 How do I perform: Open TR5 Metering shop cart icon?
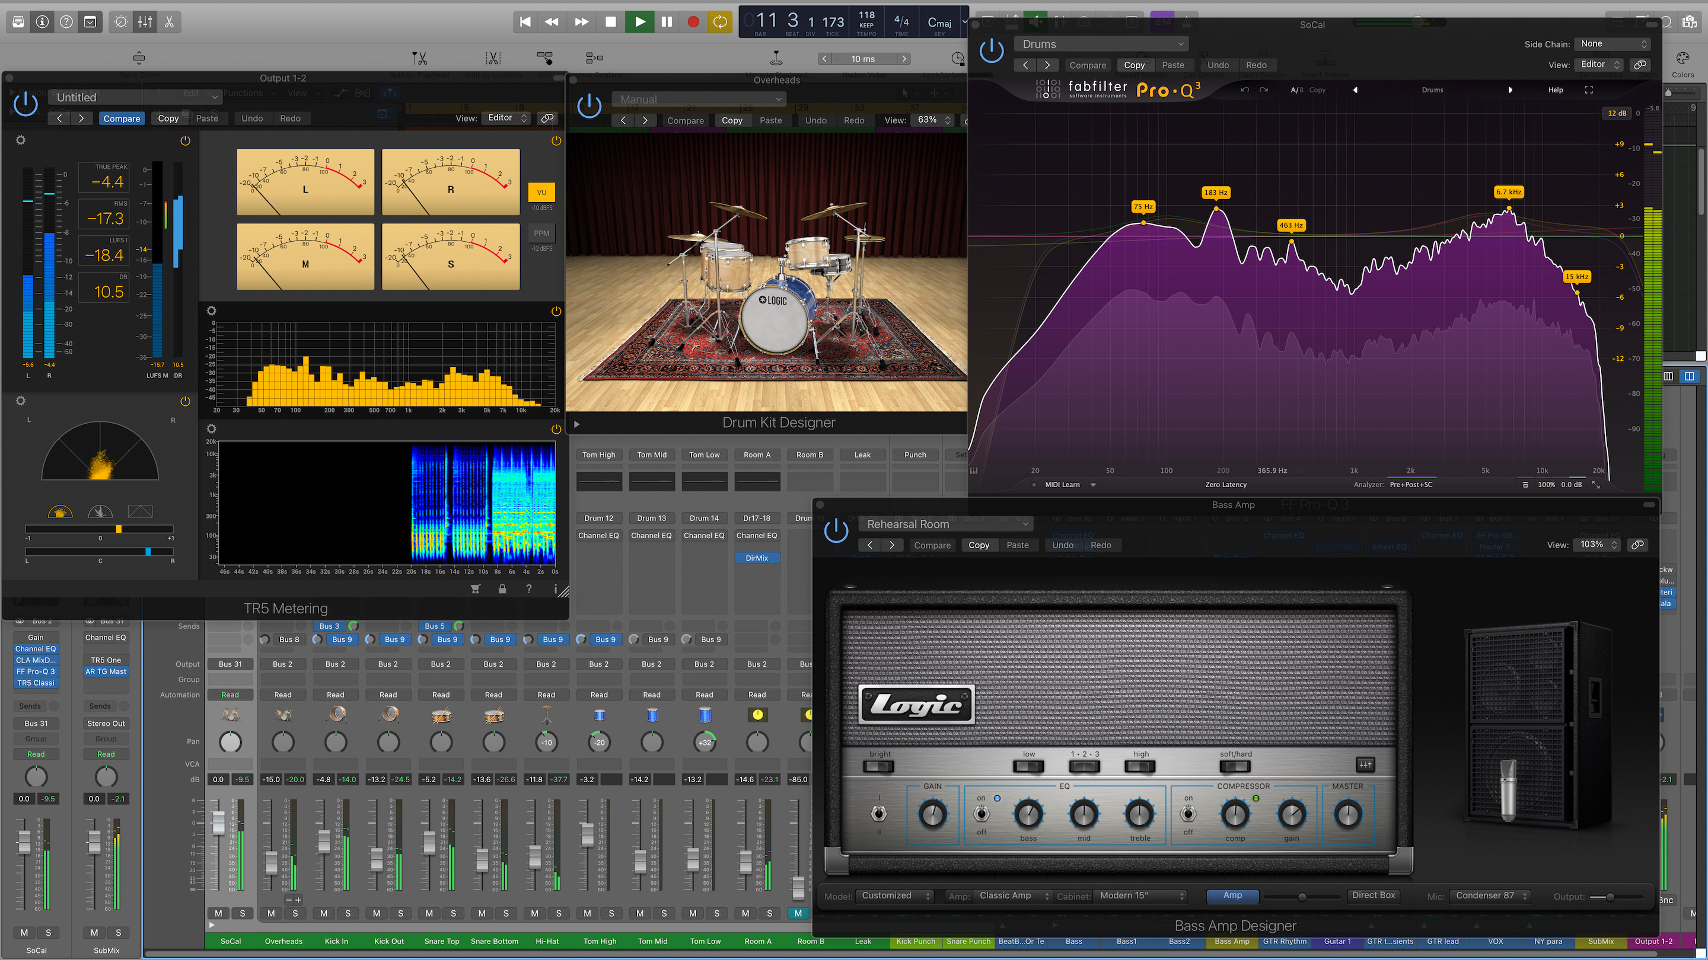point(476,588)
